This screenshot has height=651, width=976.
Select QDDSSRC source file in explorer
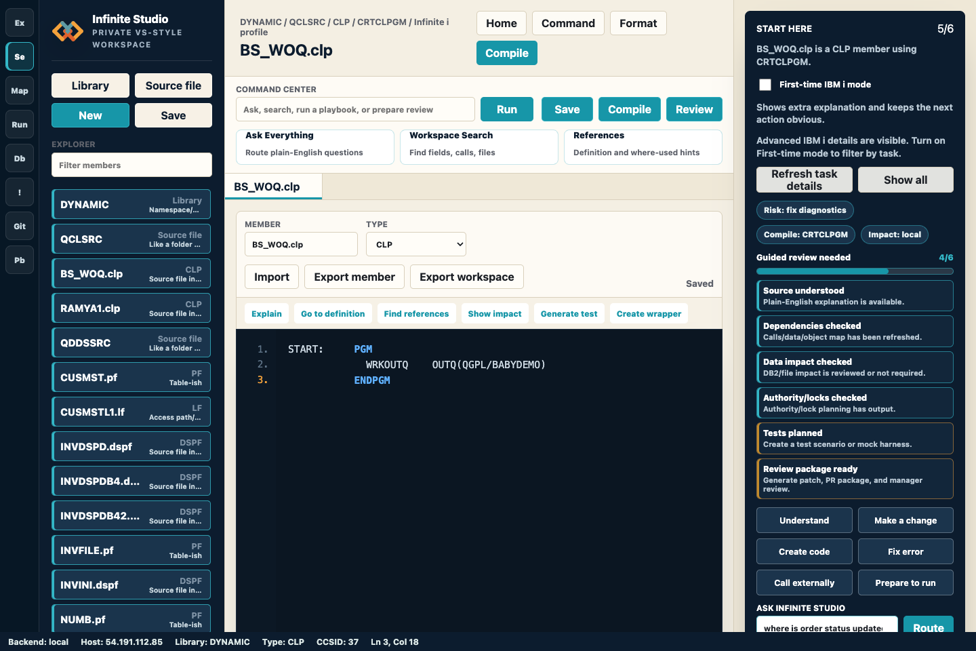click(131, 342)
